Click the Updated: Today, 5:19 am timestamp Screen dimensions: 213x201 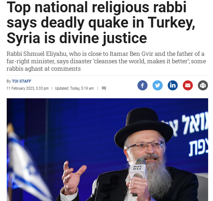click(x=74, y=88)
